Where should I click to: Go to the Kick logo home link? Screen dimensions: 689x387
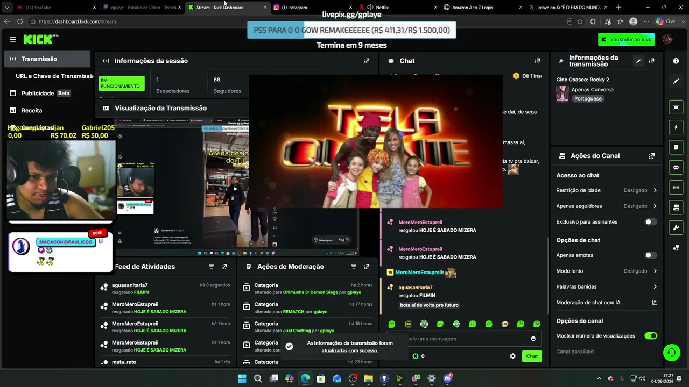pos(39,39)
